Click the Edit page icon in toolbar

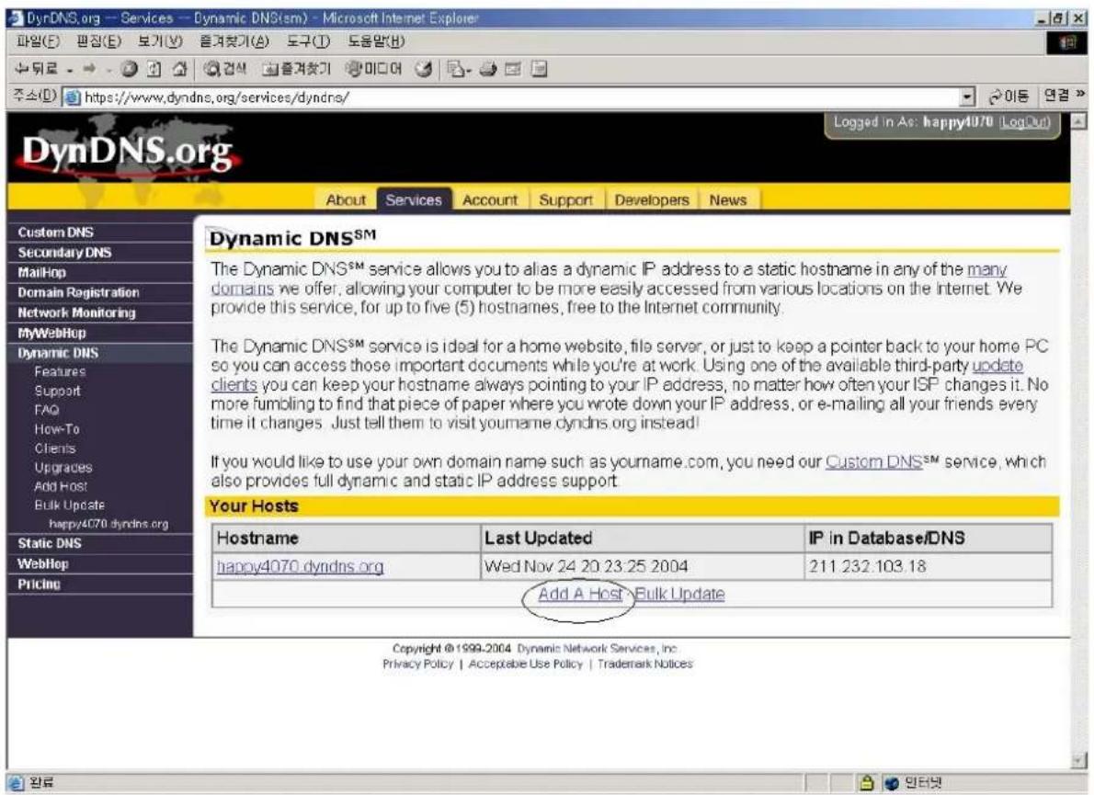(x=513, y=68)
